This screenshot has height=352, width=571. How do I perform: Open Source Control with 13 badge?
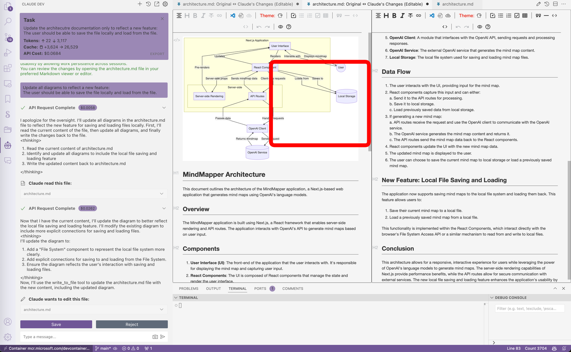[8, 37]
